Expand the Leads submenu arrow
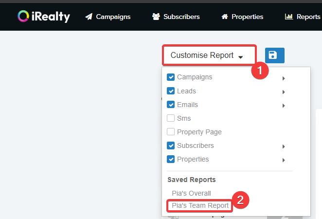 283,91
